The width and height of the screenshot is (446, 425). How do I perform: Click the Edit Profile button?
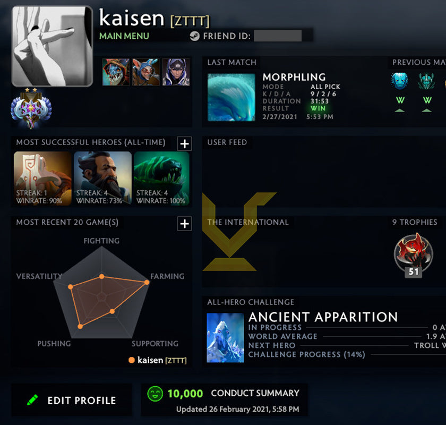71,400
